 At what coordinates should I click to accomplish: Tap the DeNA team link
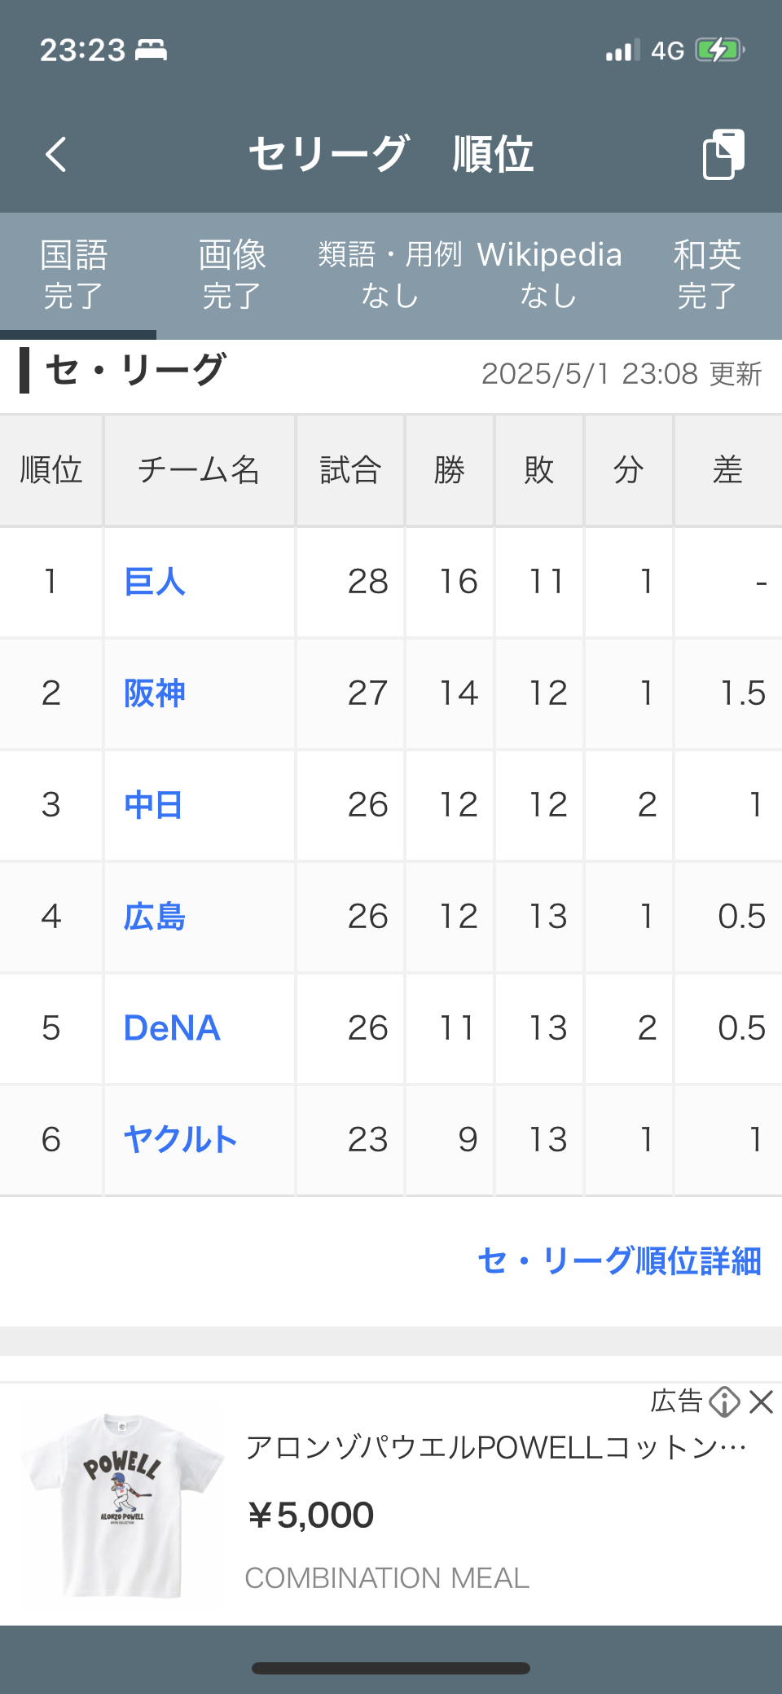pyautogui.click(x=172, y=1028)
